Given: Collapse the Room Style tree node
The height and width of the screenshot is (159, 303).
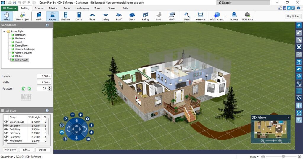Looking at the screenshot, I should click(4, 31).
